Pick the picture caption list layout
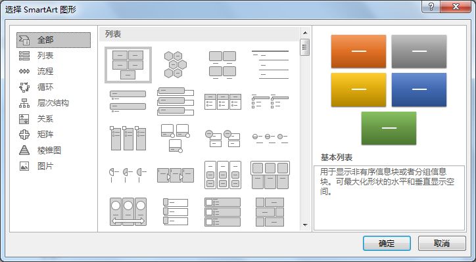This screenshot has width=476, height=262. click(x=222, y=65)
